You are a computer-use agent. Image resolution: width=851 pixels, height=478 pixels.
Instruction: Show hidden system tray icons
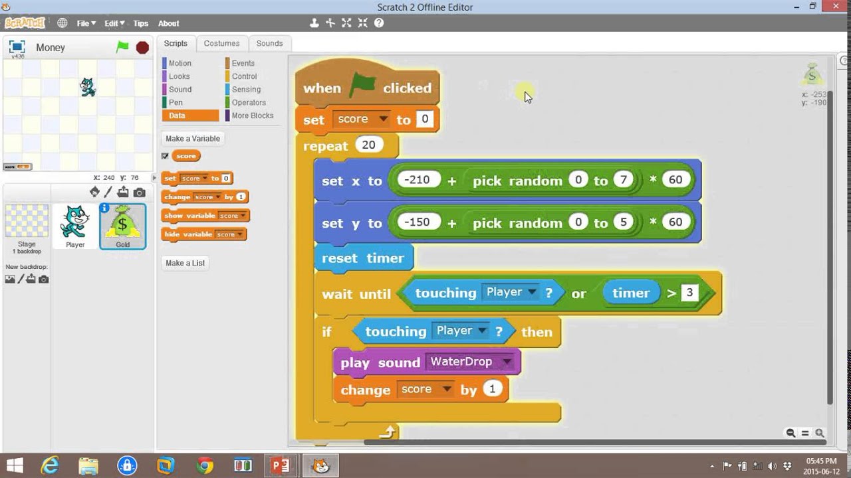point(712,466)
